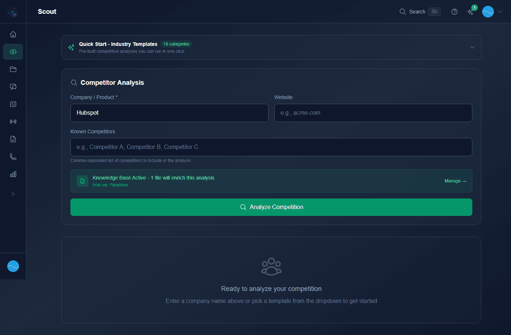Viewport: 511px width, 335px height.
Task: Select the map icon in the sidebar
Action: pyautogui.click(x=13, y=104)
